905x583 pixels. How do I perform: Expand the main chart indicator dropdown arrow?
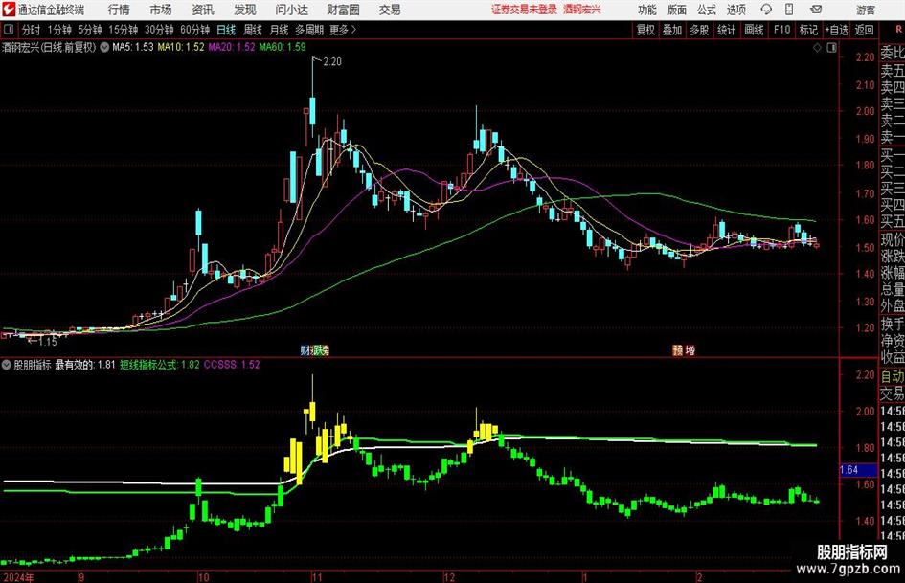104,47
